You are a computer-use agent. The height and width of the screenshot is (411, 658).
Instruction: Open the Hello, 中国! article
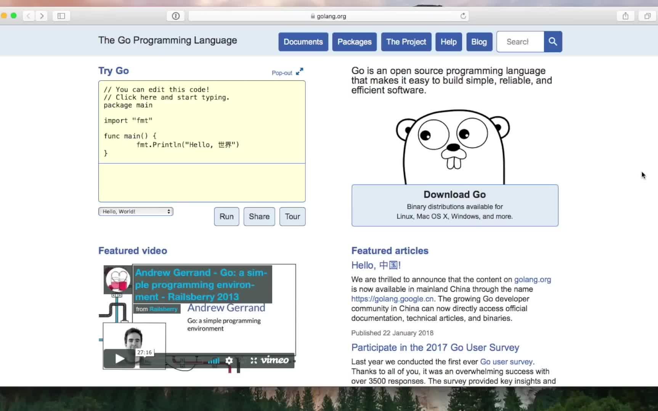[x=376, y=265]
